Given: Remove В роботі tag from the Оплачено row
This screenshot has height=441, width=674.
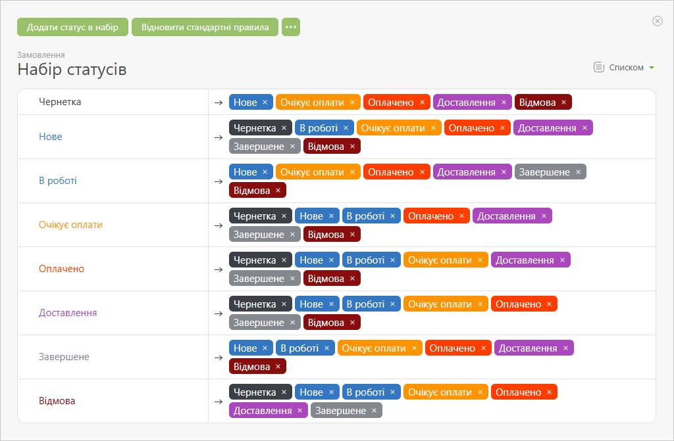Looking at the screenshot, I should (392, 260).
